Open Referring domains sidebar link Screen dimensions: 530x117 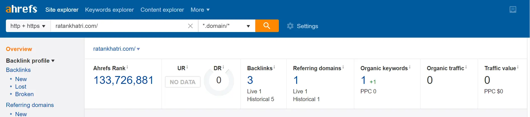(30, 105)
